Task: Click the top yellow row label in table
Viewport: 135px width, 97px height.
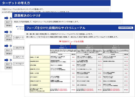Action: click(x=40, y=57)
